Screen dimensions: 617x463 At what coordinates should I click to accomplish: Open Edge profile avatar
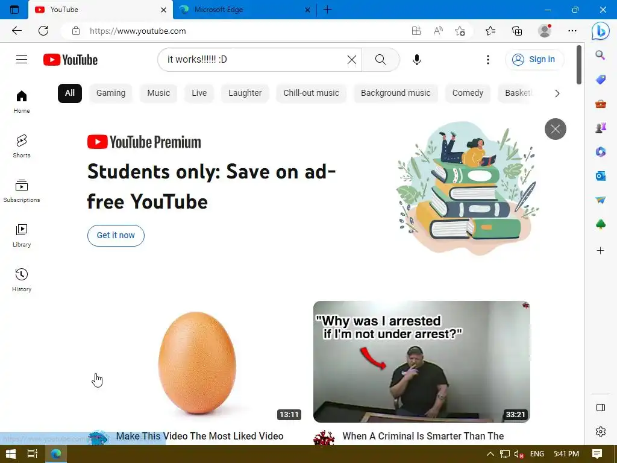coord(545,31)
